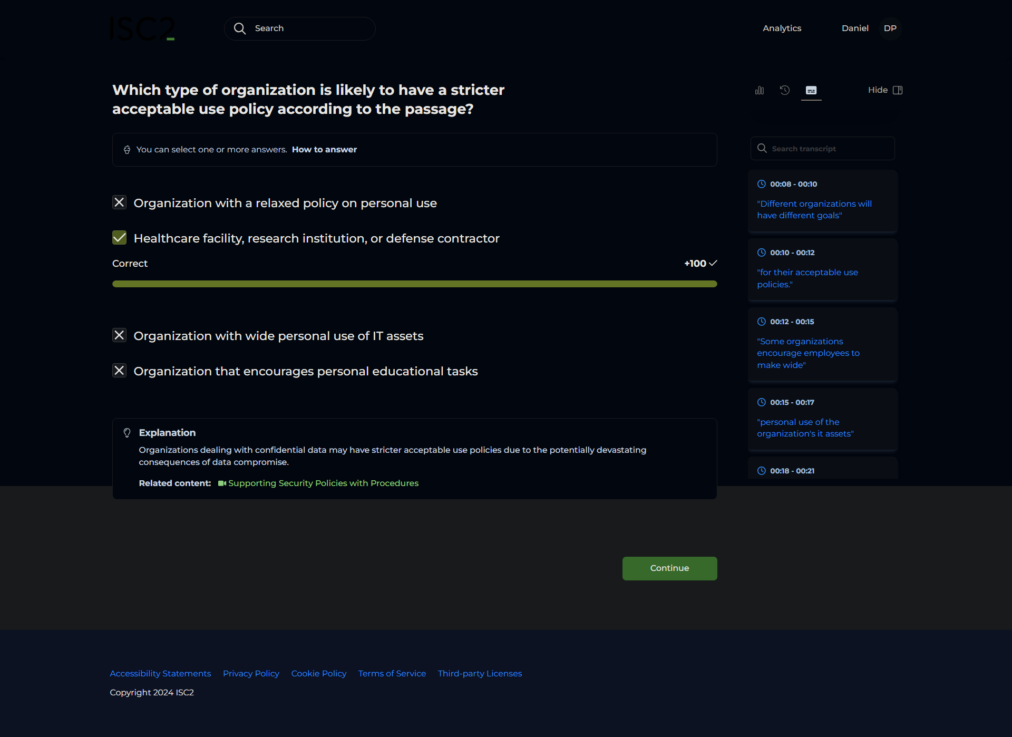Open the statistics bar chart panel icon
Image resolution: width=1012 pixels, height=737 pixels.
click(760, 90)
